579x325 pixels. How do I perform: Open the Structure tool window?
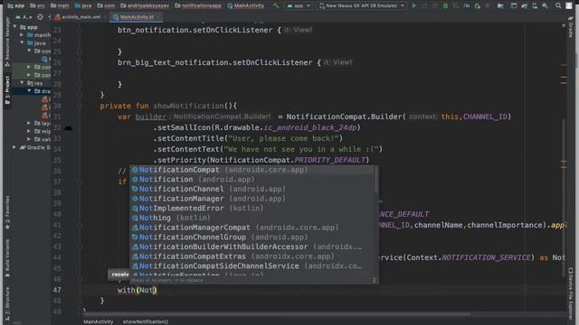pyautogui.click(x=7, y=303)
